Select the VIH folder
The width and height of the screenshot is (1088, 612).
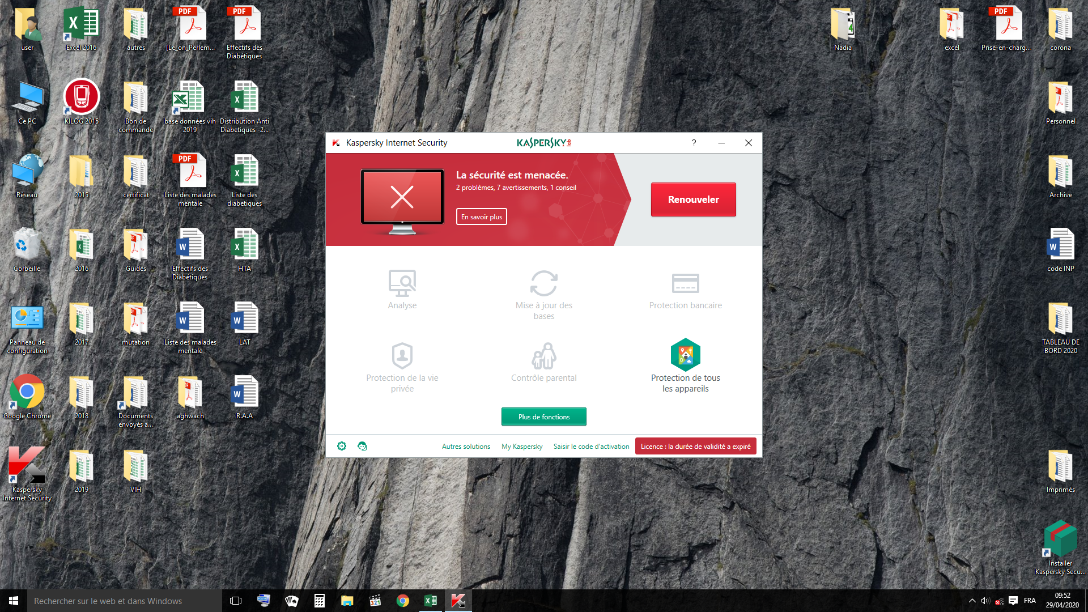tap(136, 470)
